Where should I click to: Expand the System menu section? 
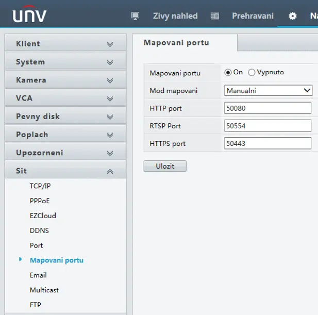[x=65, y=62]
